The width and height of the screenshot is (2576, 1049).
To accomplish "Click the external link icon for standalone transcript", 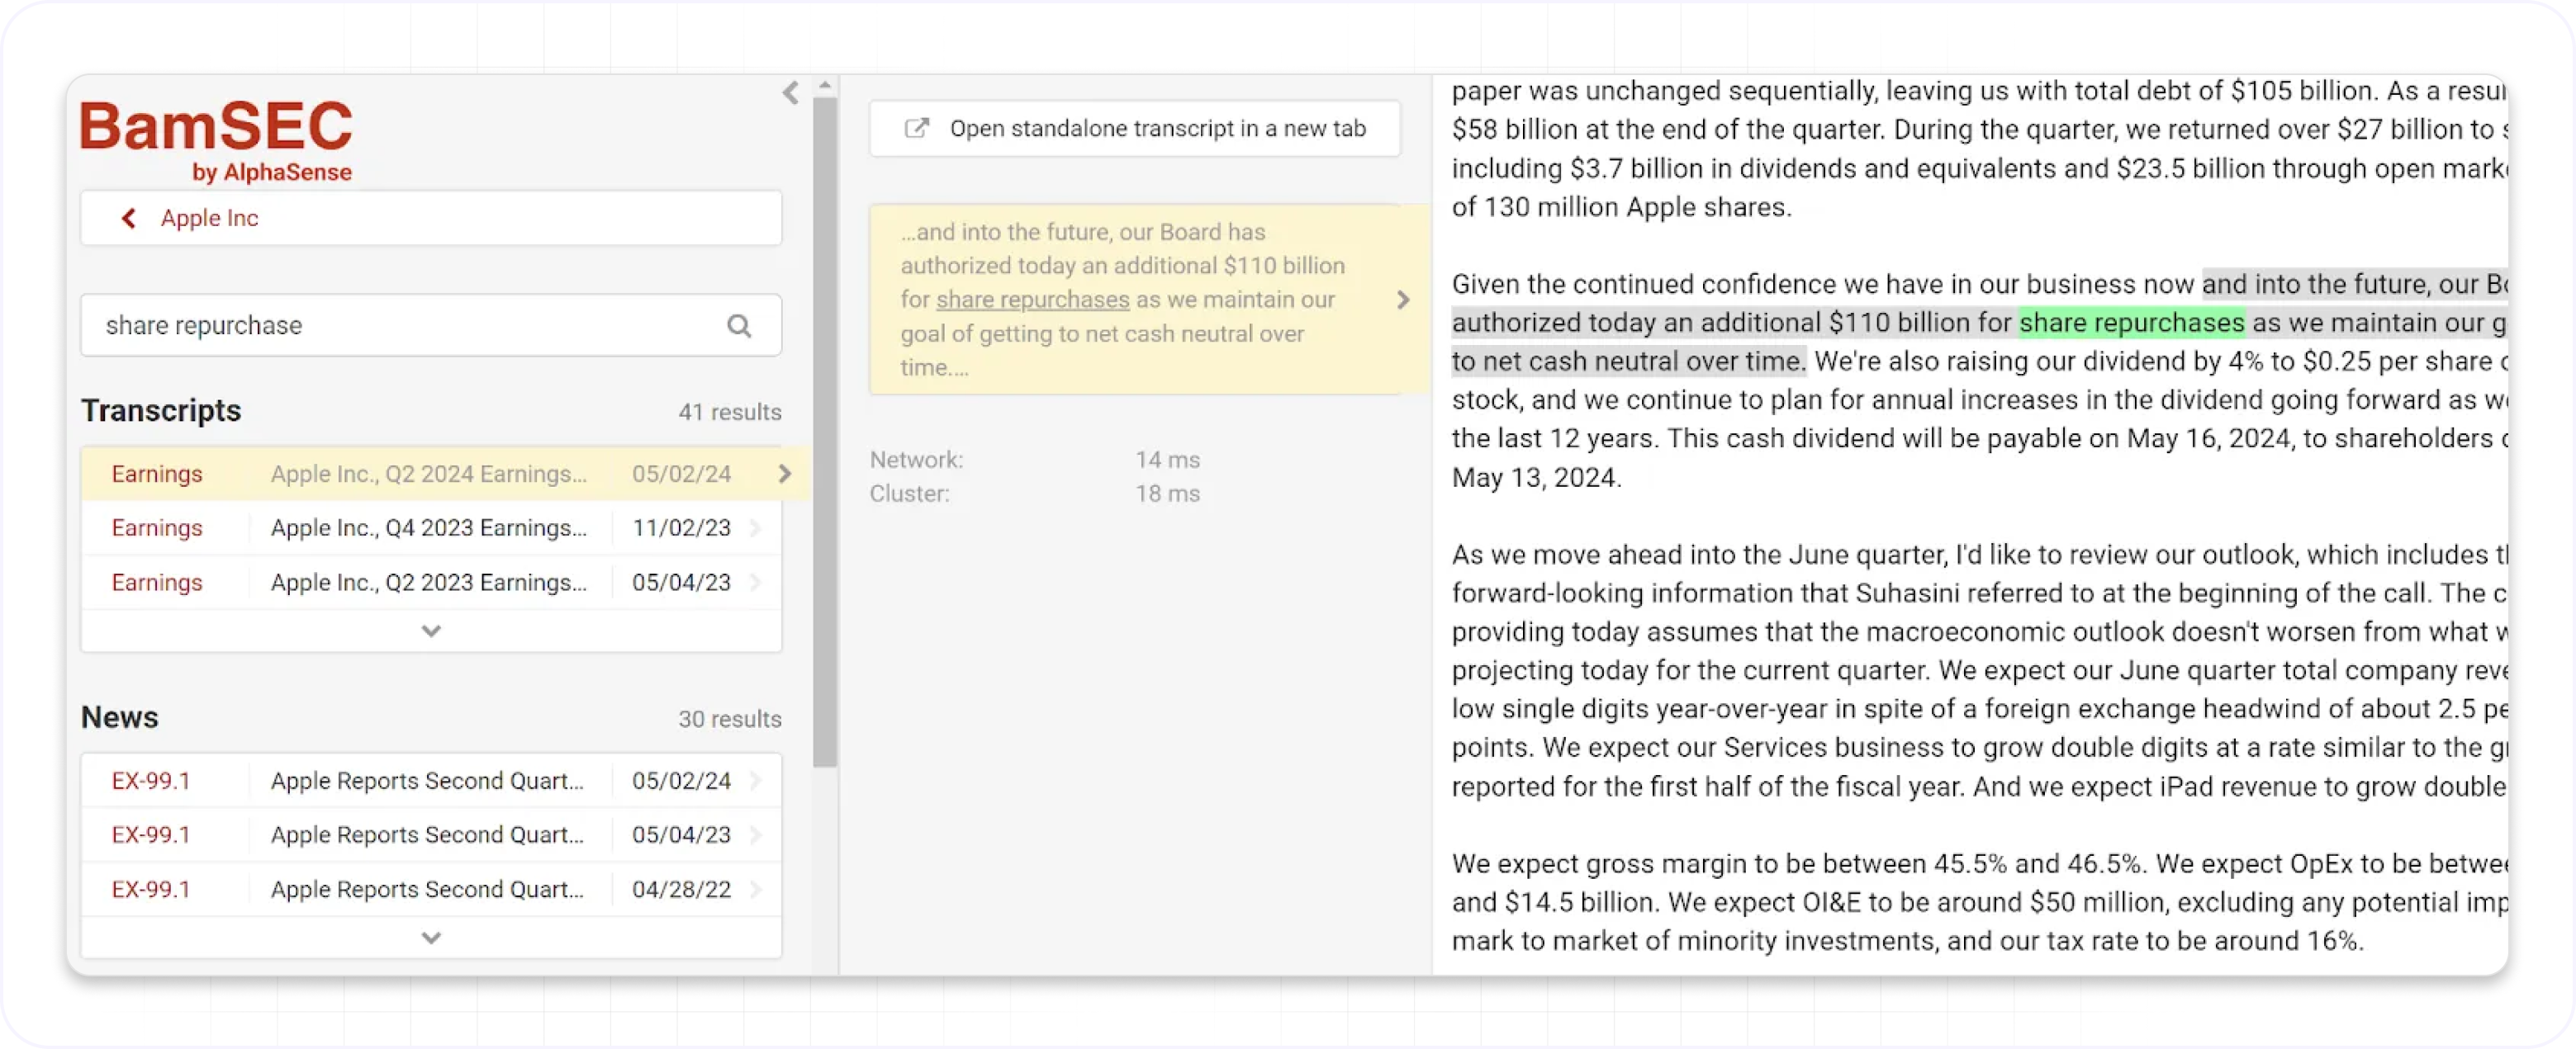I will 916,128.
